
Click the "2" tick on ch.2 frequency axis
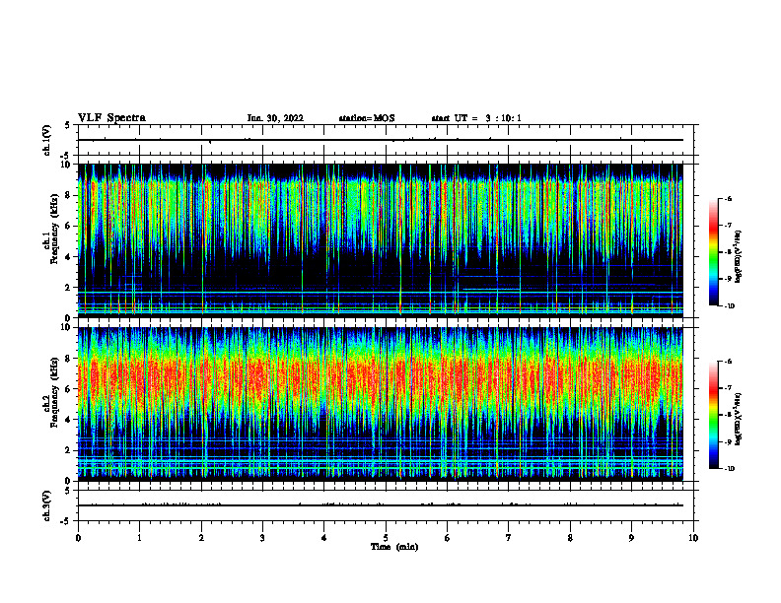pos(69,450)
